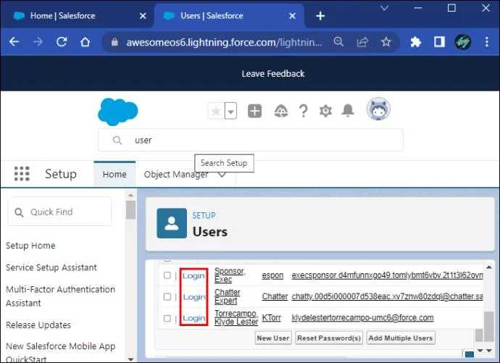The height and width of the screenshot is (363, 500).
Task: Click the Reset Password(s) button
Action: tap(329, 338)
